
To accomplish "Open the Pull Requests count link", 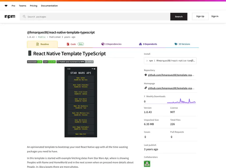I will [171, 137].
